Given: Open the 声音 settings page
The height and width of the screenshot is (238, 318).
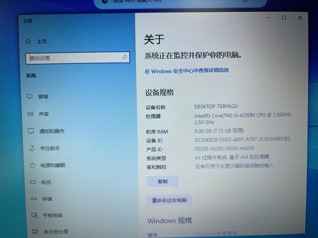Looking at the screenshot, I should 44,114.
